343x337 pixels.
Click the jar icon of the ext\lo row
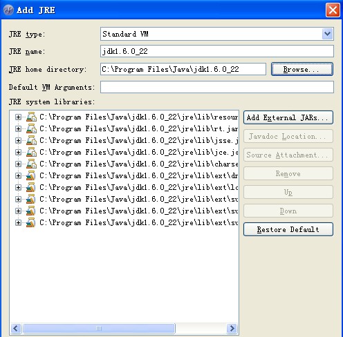click(31, 187)
